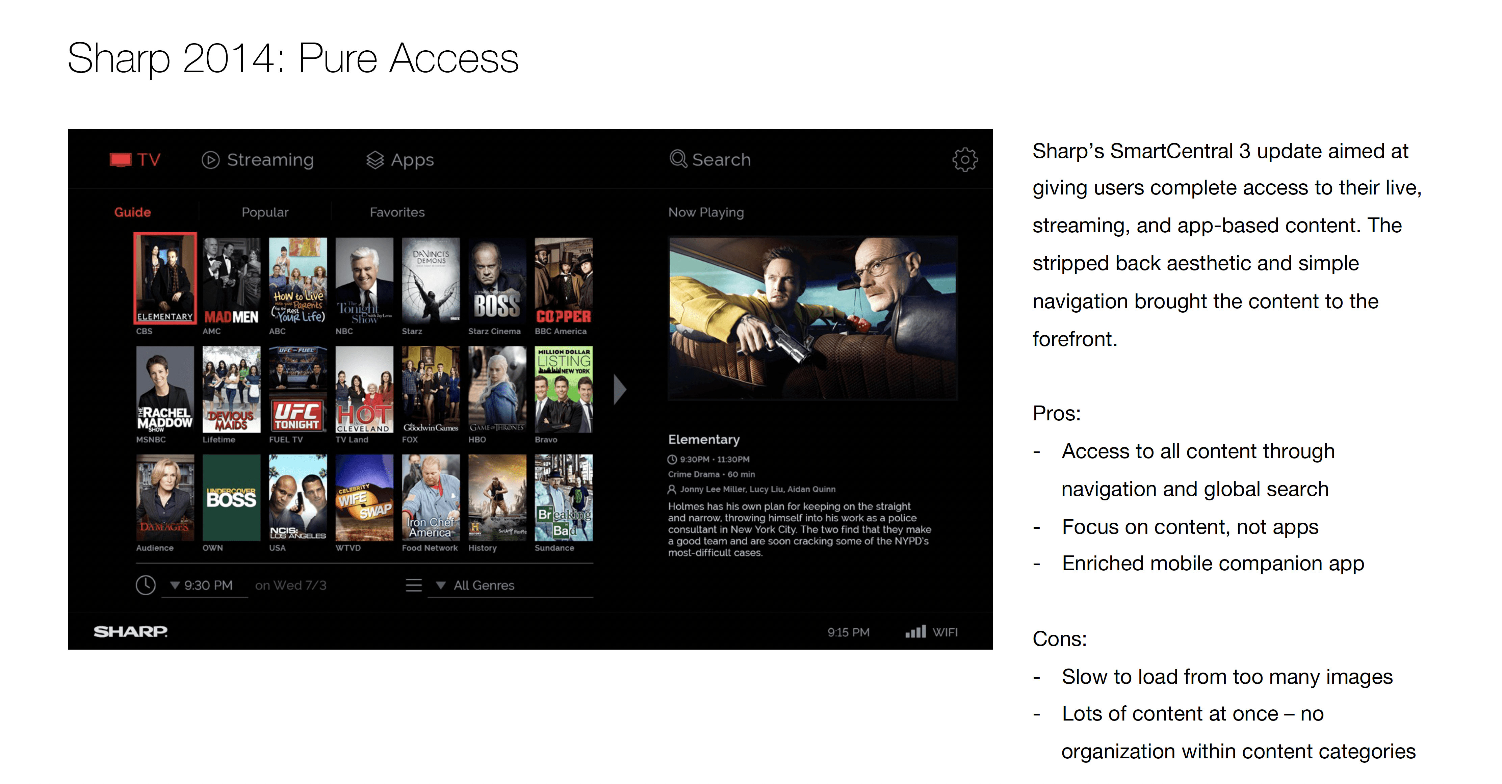
Task: Open the settings gear icon
Action: coord(965,159)
